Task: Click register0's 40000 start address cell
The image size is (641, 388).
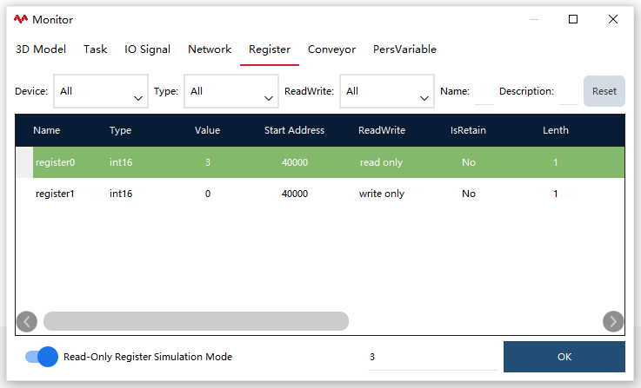Action: [x=295, y=162]
